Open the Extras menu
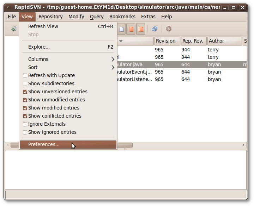Viewport: 254px width, 206px height. pyautogui.click(x=148, y=17)
